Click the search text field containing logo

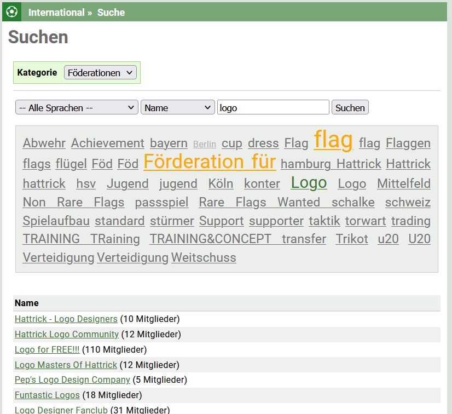click(x=273, y=108)
